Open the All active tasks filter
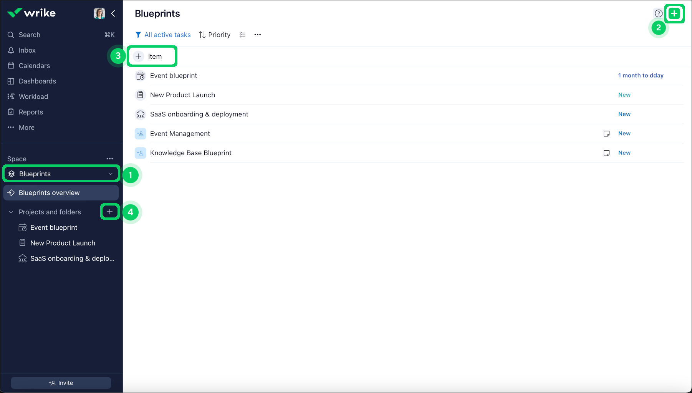The height and width of the screenshot is (393, 692). point(163,35)
